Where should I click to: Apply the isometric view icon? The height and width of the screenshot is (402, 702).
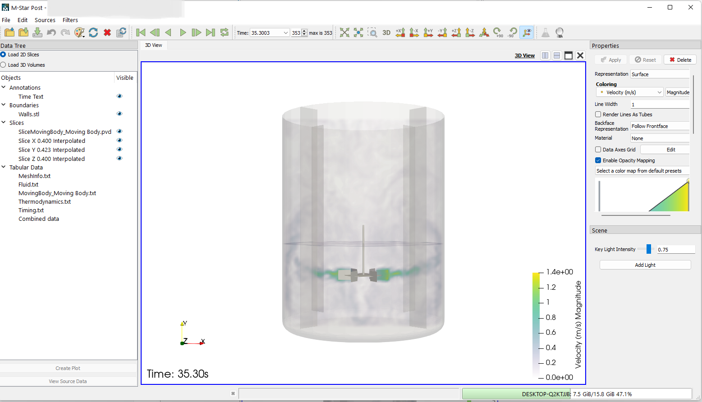click(x=484, y=32)
